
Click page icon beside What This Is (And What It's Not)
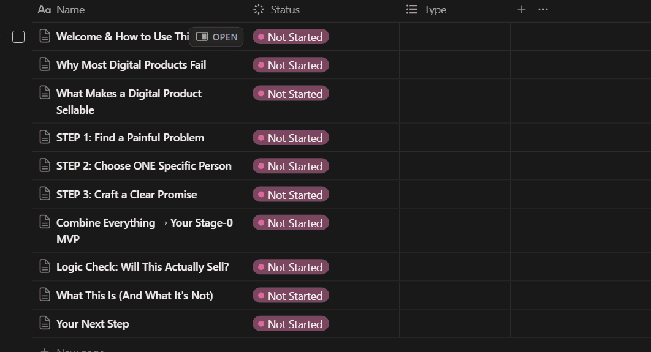(x=45, y=295)
